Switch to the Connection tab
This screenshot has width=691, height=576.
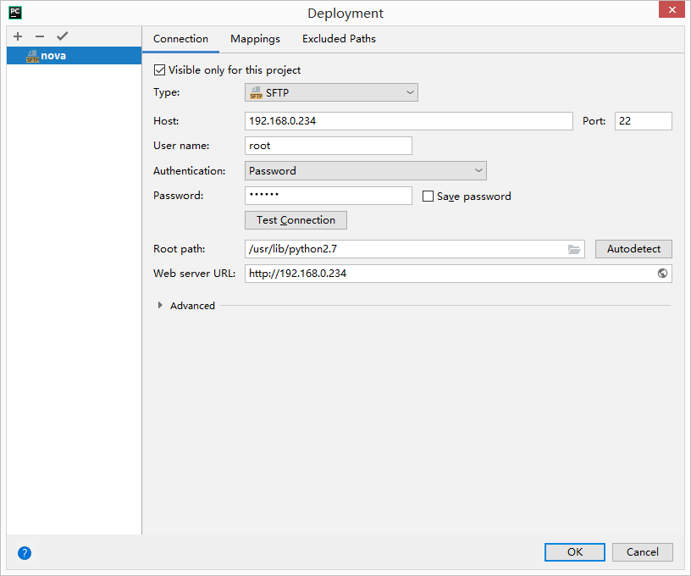point(180,39)
